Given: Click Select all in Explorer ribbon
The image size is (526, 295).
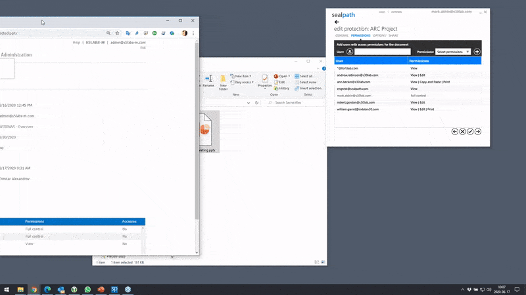Looking at the screenshot, I should pyautogui.click(x=304, y=76).
